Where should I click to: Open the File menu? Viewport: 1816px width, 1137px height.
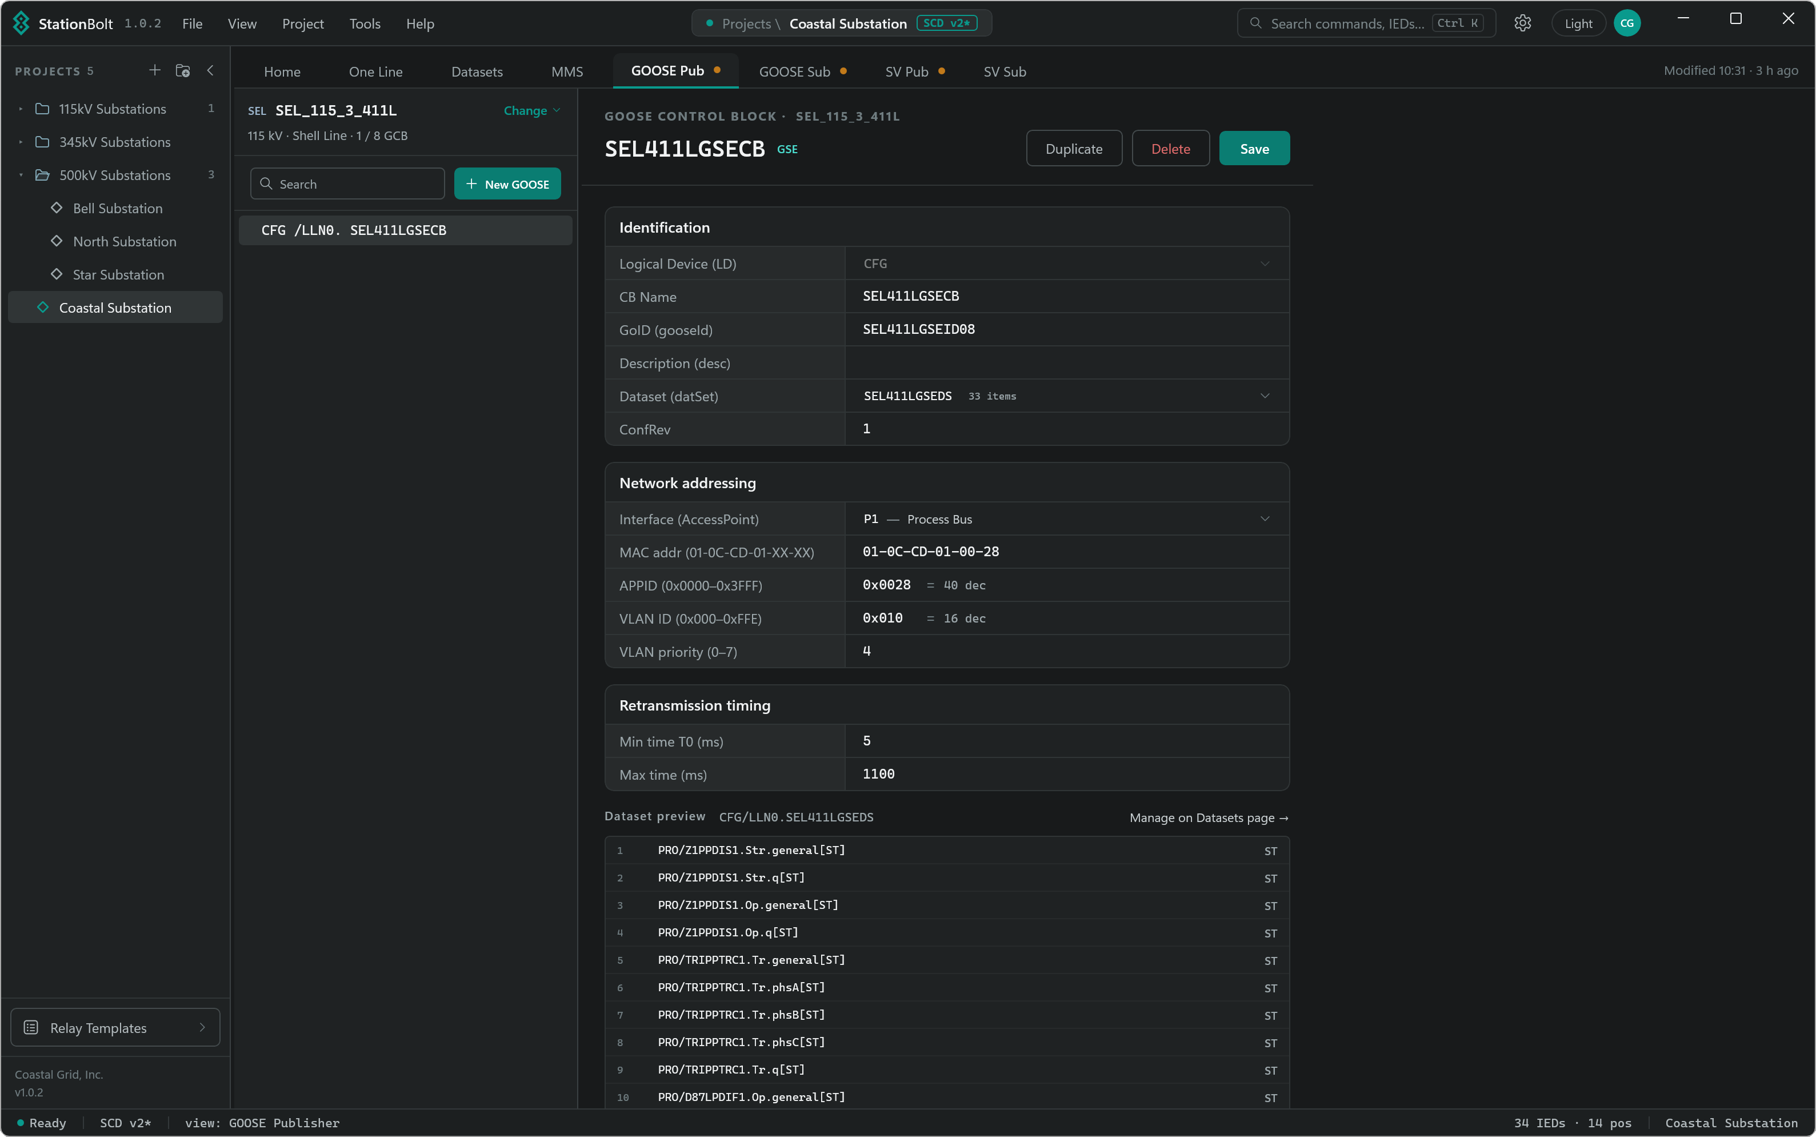pos(193,23)
